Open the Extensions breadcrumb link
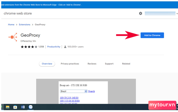178x112 pixels. click(x=24, y=24)
